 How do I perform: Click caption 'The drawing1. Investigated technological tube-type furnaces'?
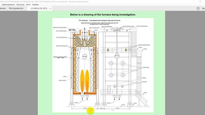pyautogui.click(x=100, y=20)
